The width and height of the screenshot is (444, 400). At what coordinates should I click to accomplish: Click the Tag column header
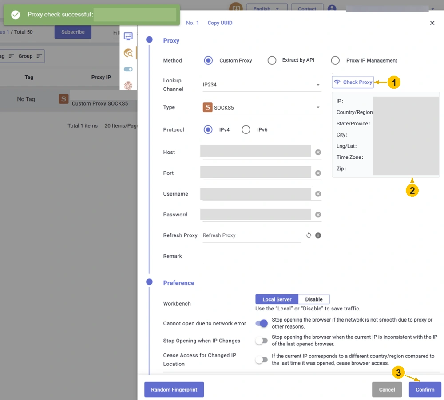(x=29, y=77)
